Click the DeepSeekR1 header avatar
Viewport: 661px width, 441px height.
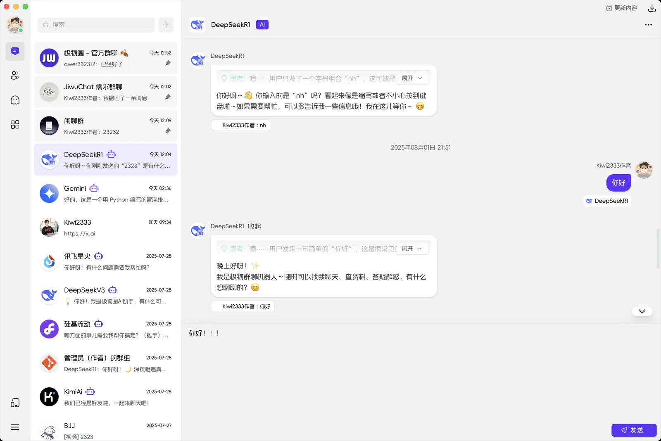[197, 25]
